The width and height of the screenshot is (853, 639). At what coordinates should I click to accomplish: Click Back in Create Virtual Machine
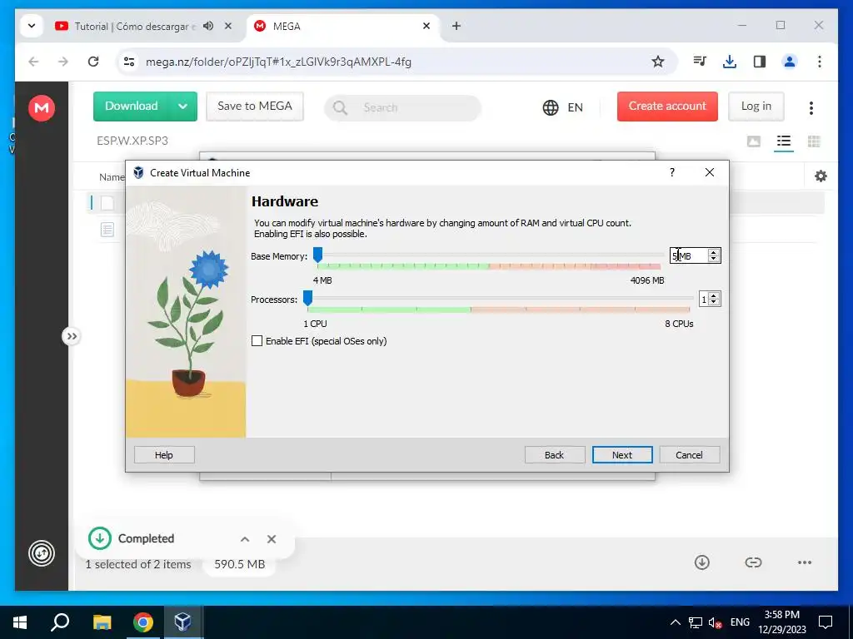coord(554,455)
